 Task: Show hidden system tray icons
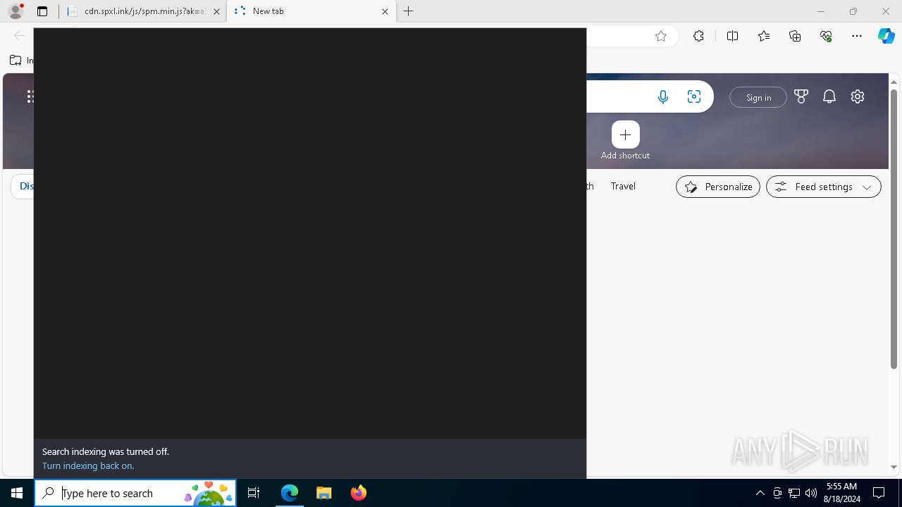tap(760, 493)
